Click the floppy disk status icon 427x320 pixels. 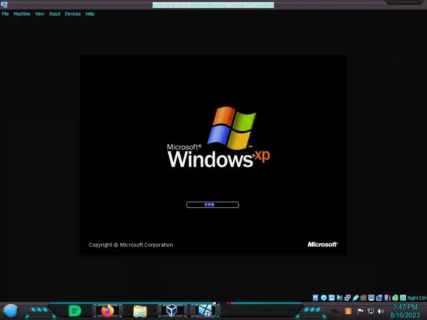[332, 297]
